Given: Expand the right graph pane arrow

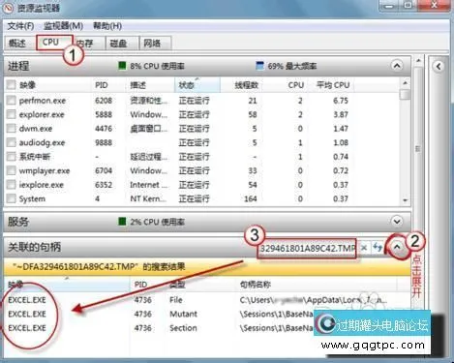Looking at the screenshot, I should (x=439, y=67).
